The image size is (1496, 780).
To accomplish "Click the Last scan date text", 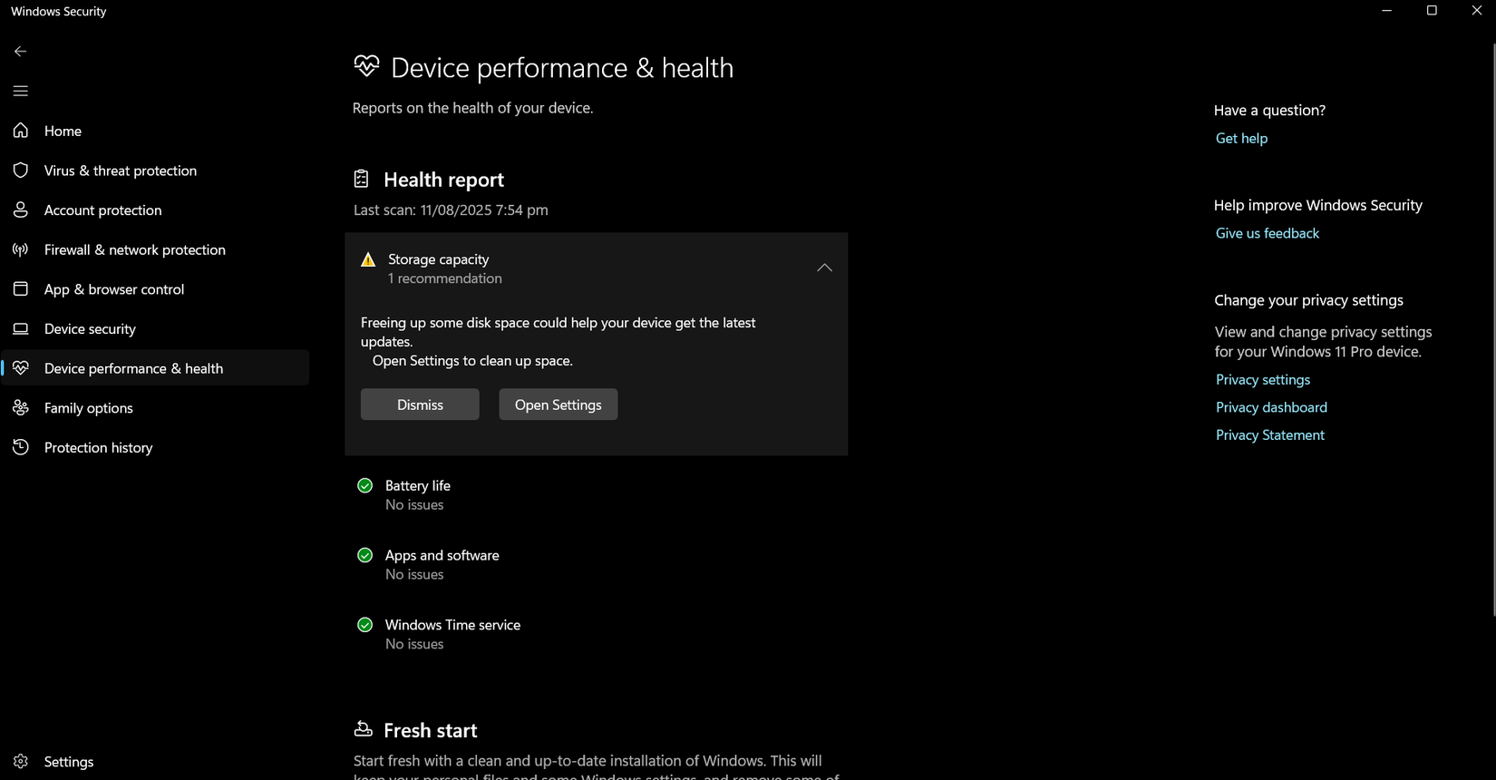I will (451, 210).
